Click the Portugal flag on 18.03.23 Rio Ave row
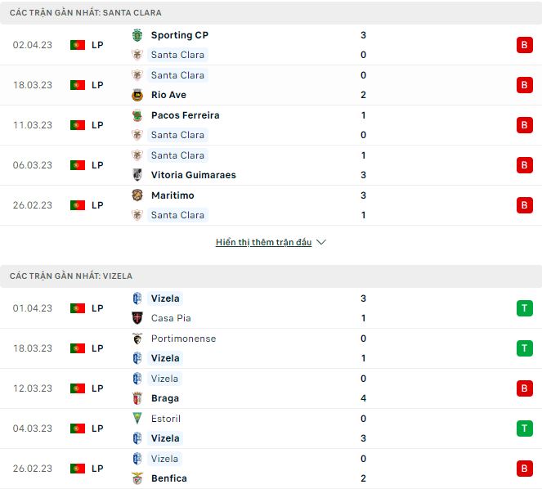542x489 pixels. [x=78, y=85]
